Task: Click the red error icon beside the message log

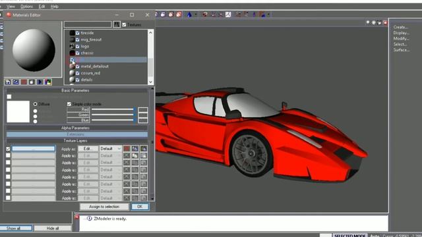Action: click(x=76, y=217)
